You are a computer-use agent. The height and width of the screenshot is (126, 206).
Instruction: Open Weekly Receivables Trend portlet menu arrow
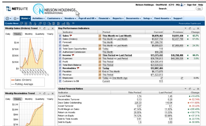click(x=40, y=93)
